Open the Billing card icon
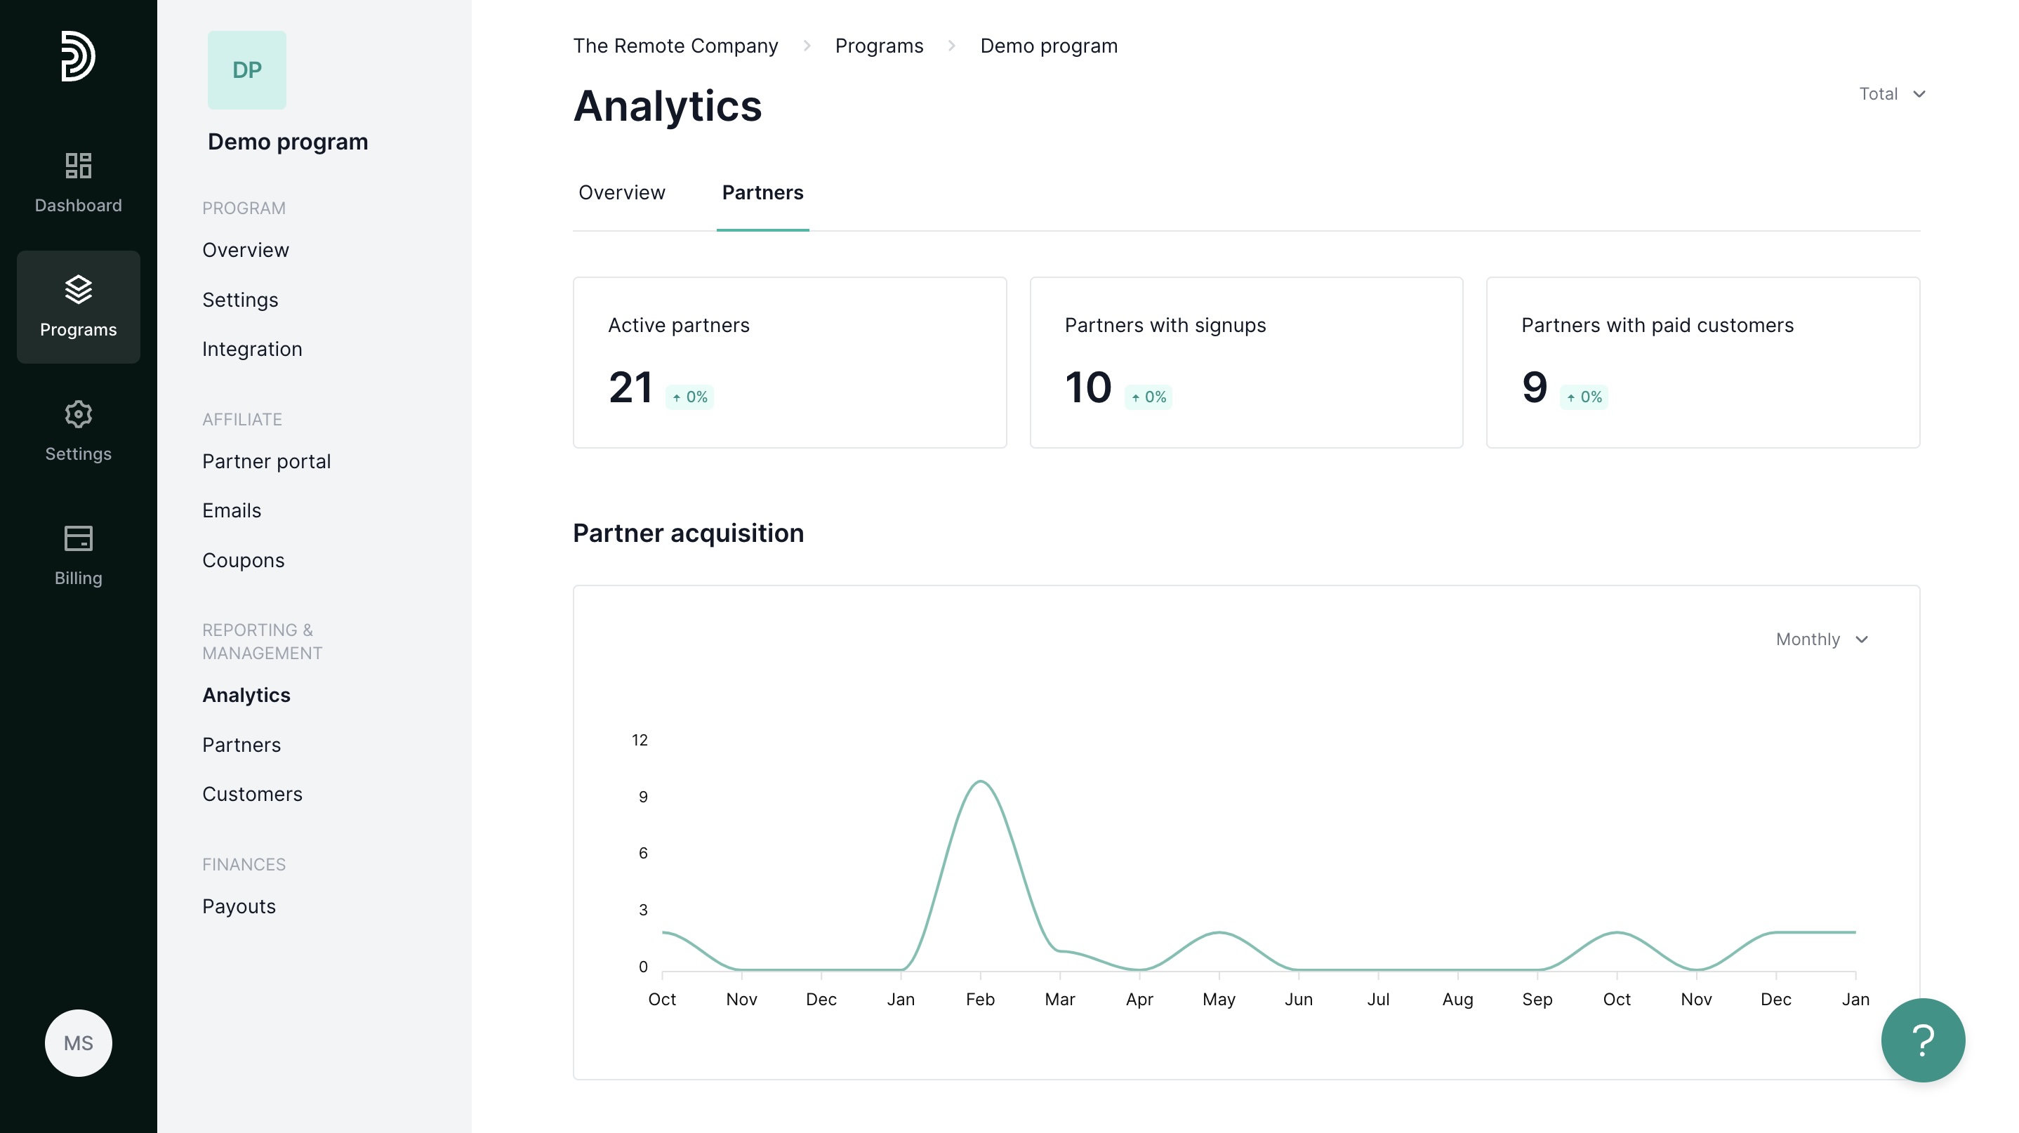This screenshot has height=1133, width=2019. pos(79,538)
